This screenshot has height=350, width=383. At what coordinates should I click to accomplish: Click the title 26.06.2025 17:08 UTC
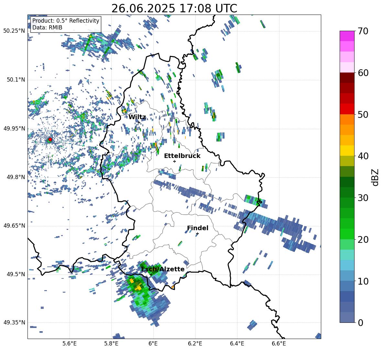coord(174,8)
